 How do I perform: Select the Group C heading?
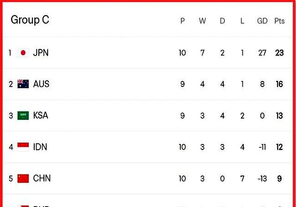[x=30, y=19]
